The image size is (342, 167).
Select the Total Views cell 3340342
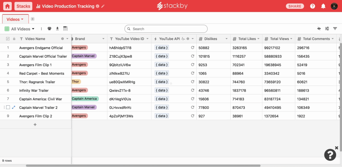[x=279, y=73]
